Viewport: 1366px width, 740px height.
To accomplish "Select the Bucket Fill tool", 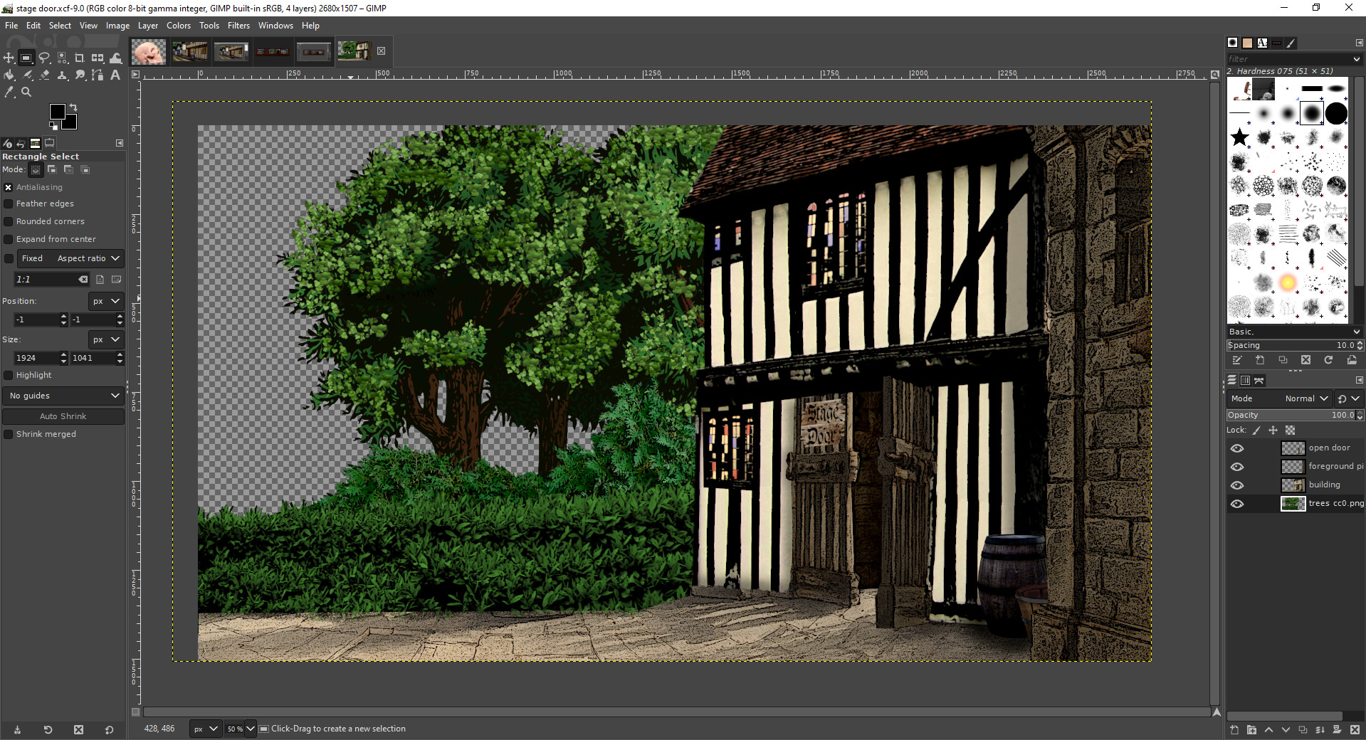I will (9, 75).
